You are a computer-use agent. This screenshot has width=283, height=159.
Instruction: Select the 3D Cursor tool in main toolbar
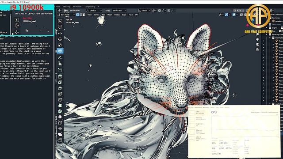pyautogui.click(x=60, y=27)
